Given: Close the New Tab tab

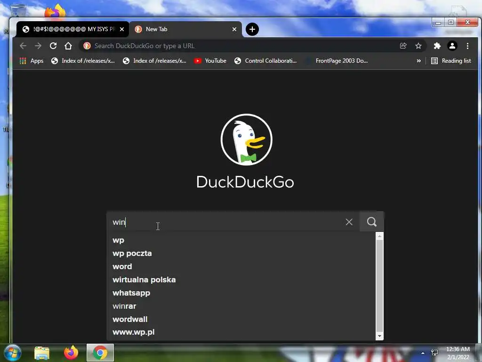Looking at the screenshot, I should [234, 29].
